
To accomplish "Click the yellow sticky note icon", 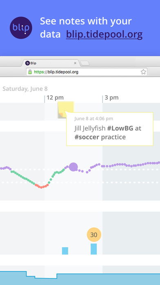I will coord(66,110).
